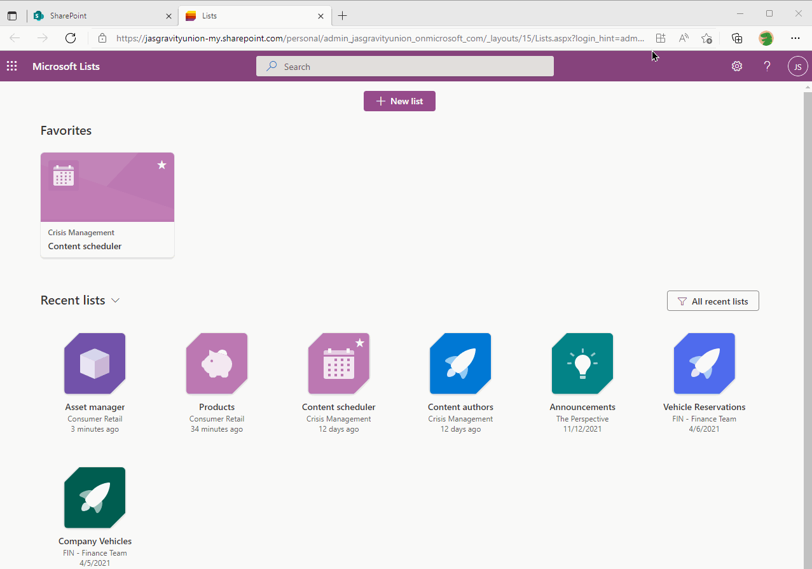Image resolution: width=812 pixels, height=569 pixels.
Task: Unfavorite Content scheduler card star in Favorites
Action: (x=162, y=165)
